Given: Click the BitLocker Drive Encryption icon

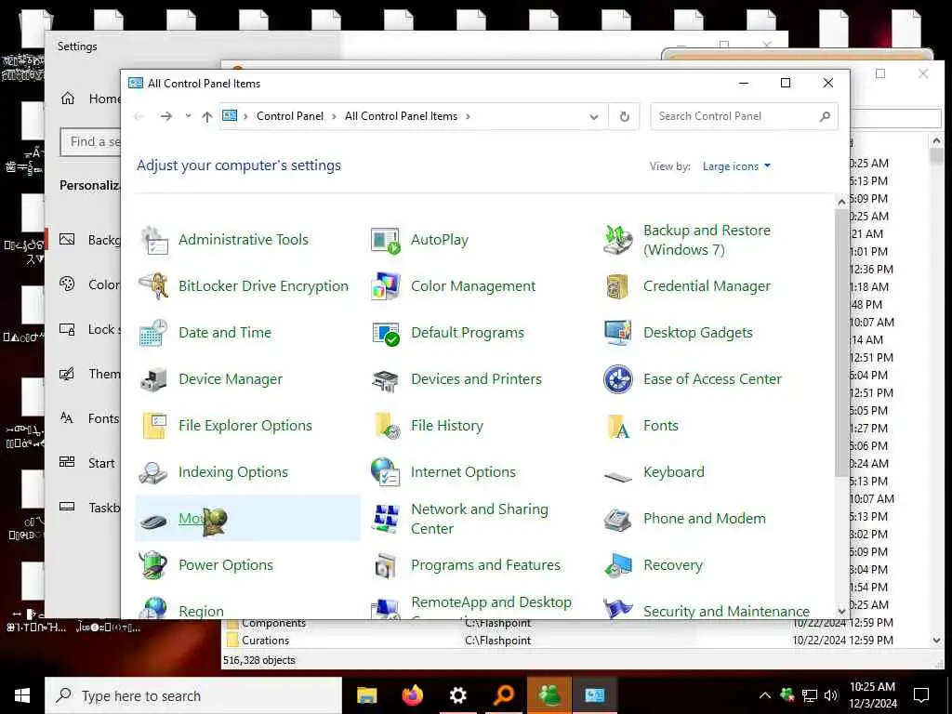Looking at the screenshot, I should click(x=154, y=286).
